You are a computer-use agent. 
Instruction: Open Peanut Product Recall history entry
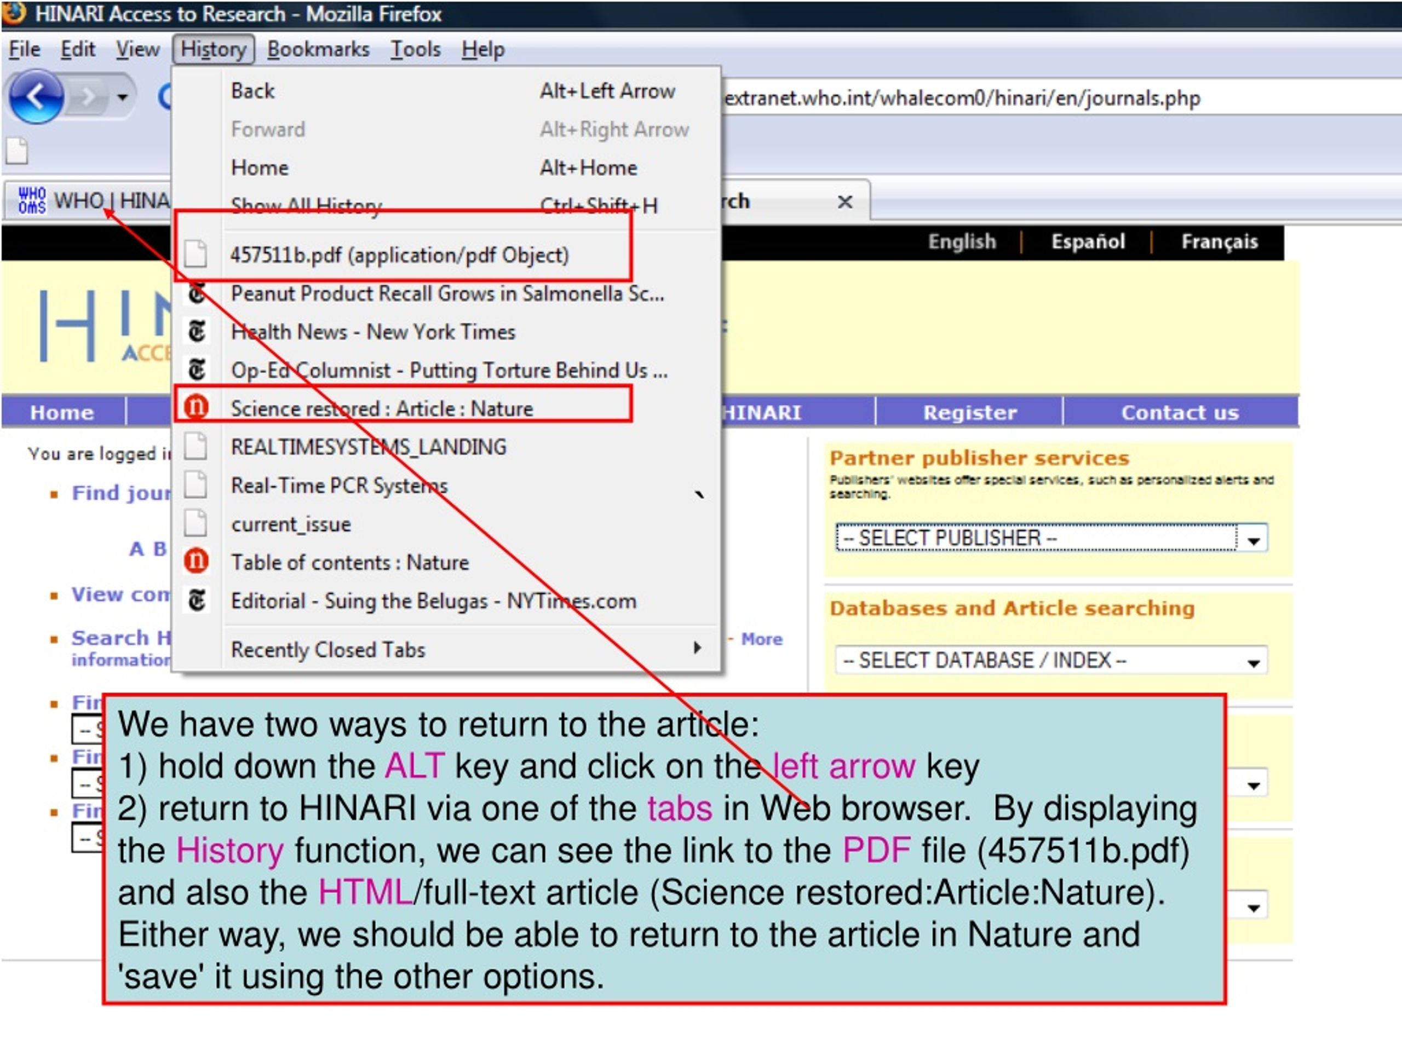tap(446, 293)
